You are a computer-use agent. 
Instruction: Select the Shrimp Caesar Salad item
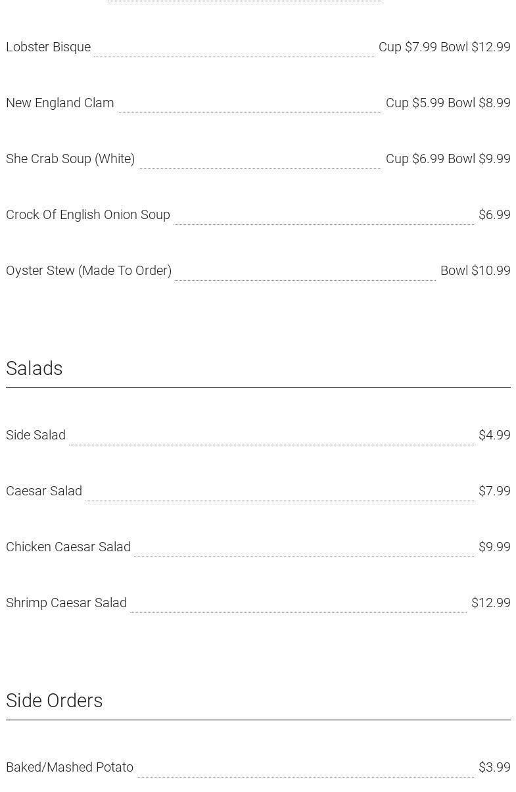tap(66, 603)
